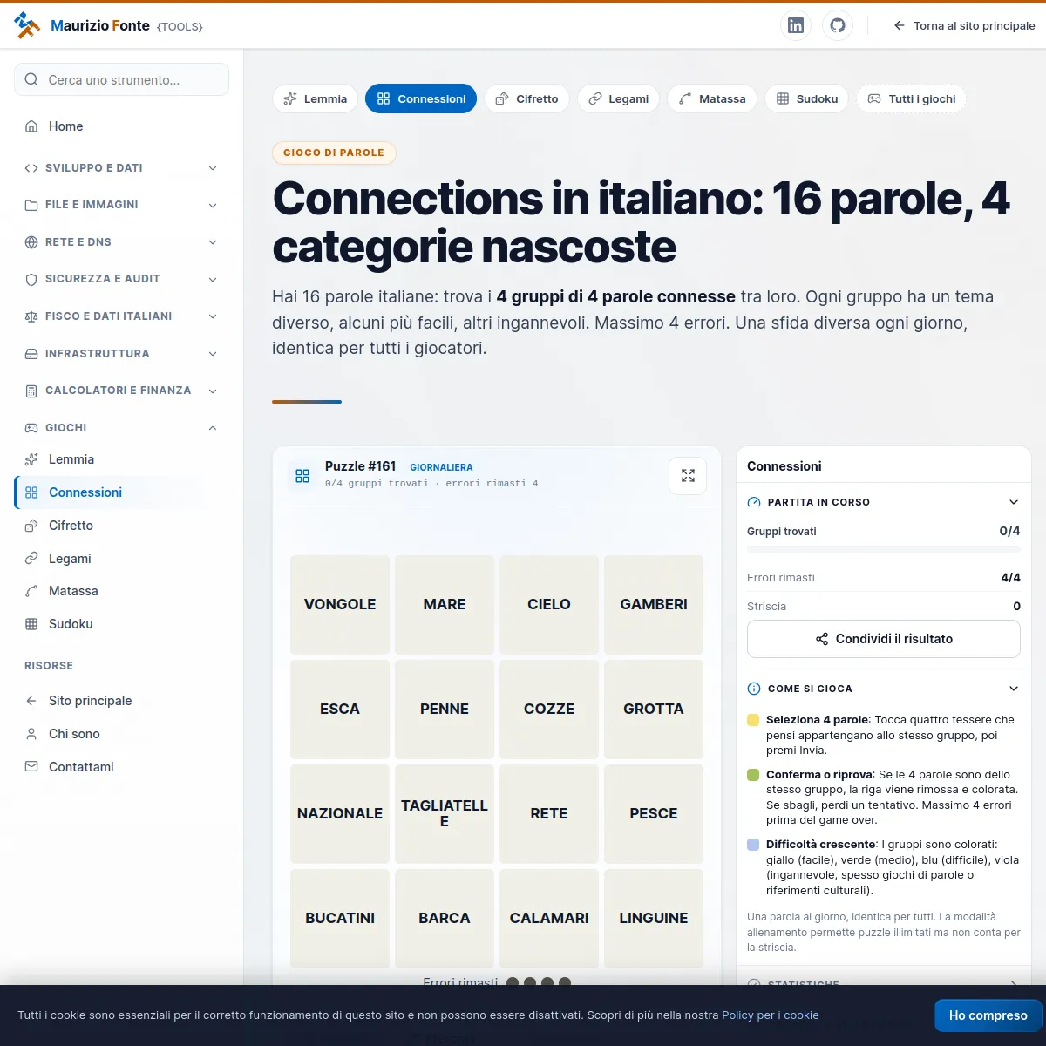
Task: Click the Come si gioca info icon
Action: [x=754, y=689]
